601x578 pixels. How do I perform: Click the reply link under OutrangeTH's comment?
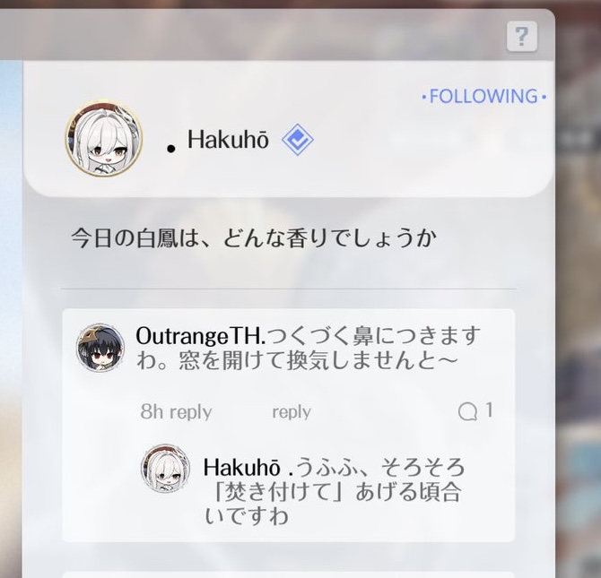[x=292, y=412]
